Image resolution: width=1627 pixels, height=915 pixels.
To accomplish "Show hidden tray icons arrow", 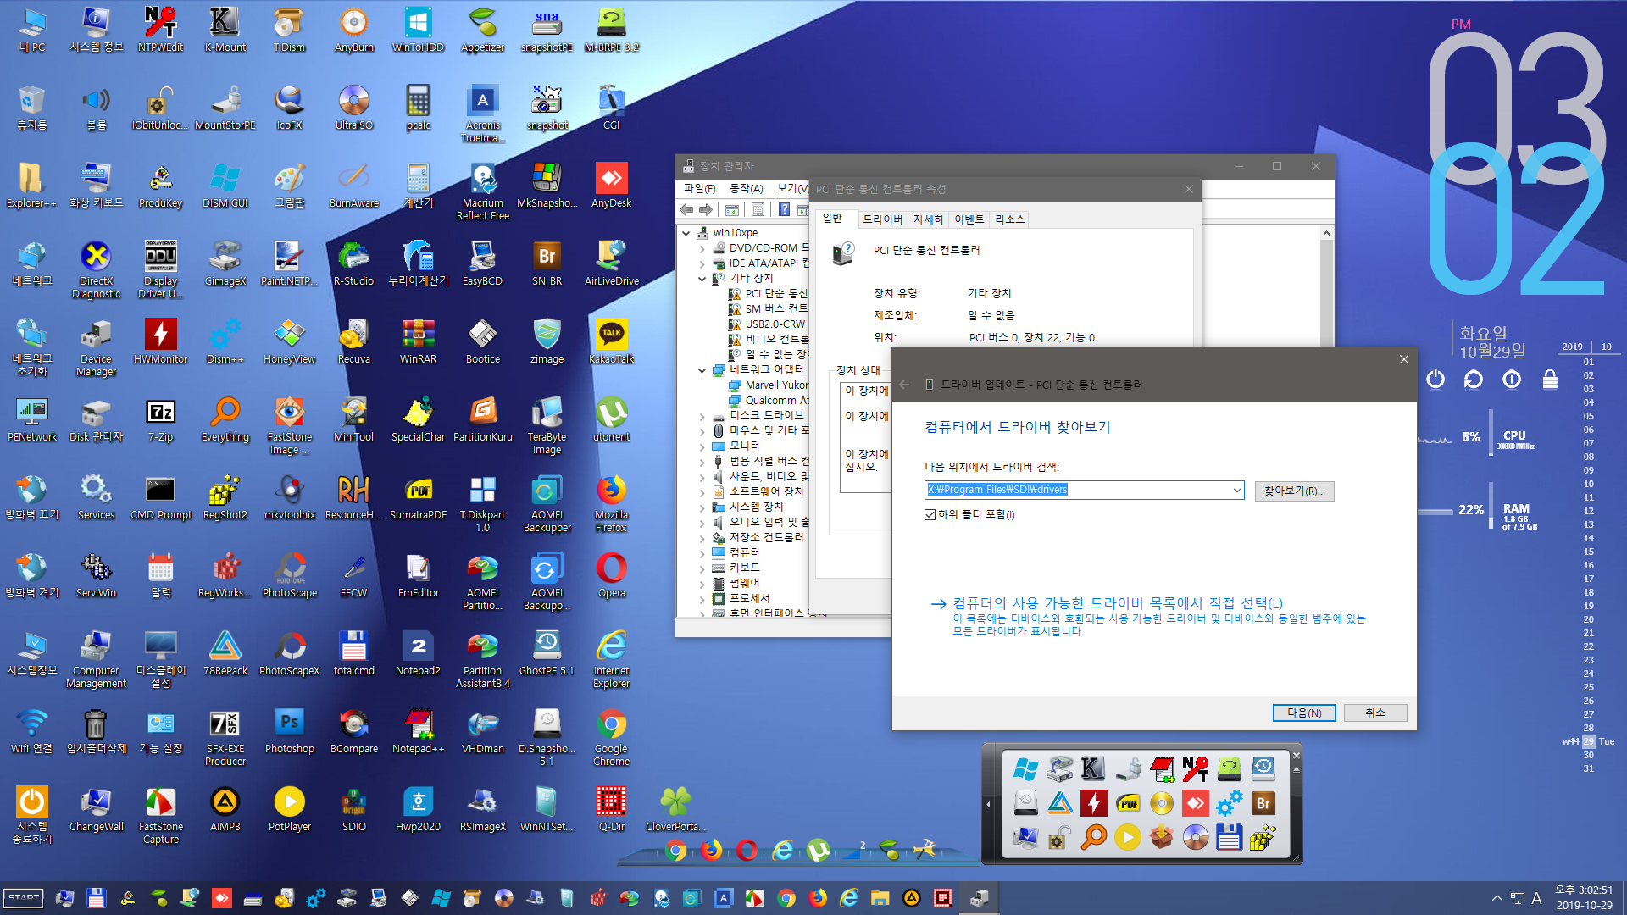I will point(1497,898).
